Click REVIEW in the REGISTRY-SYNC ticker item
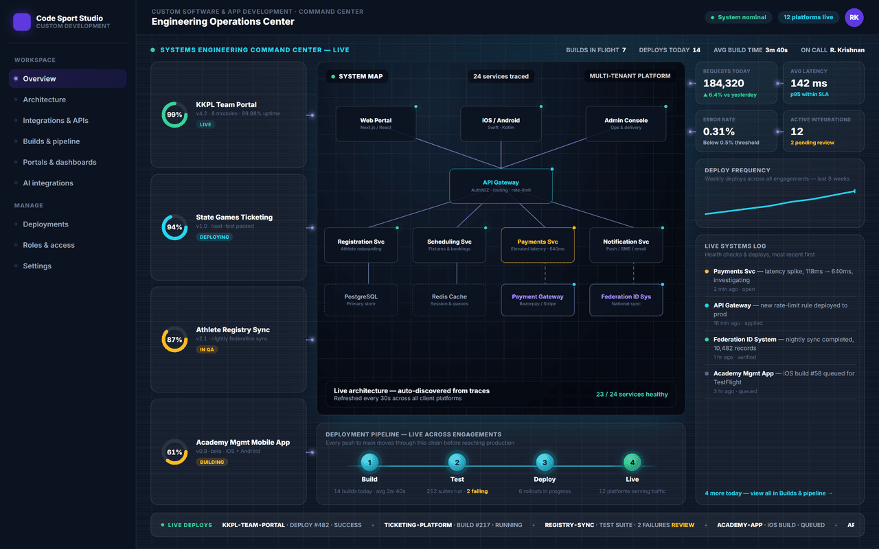The image size is (879, 549). click(683, 525)
